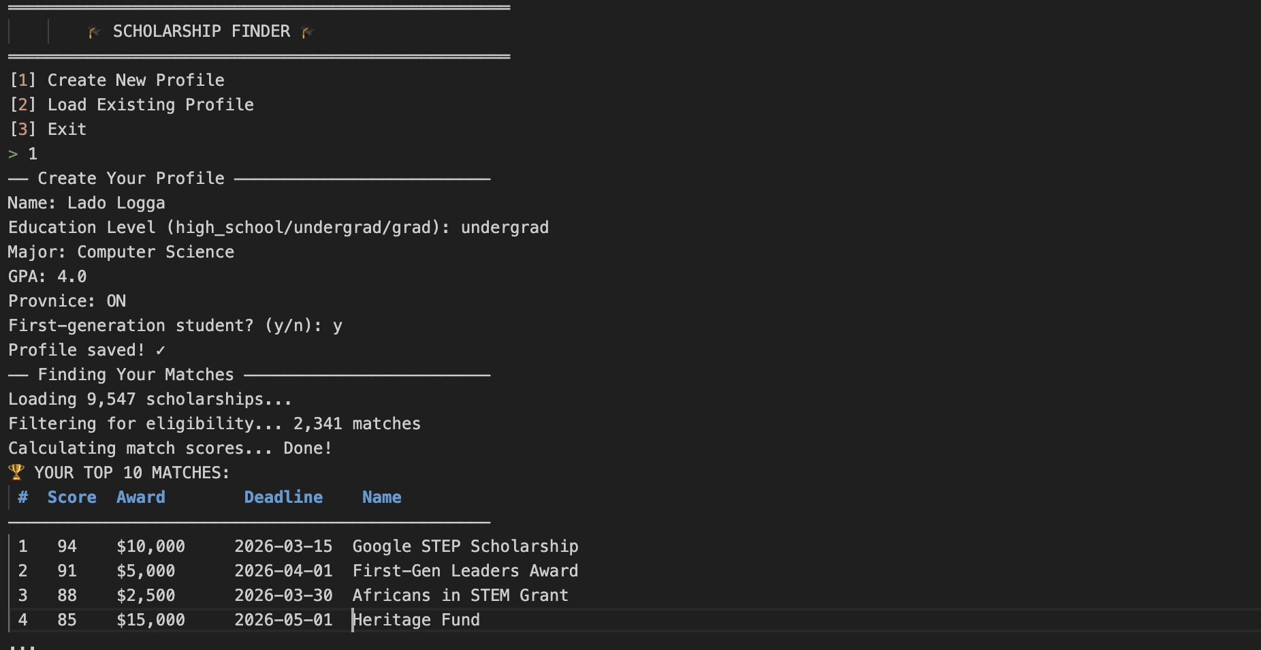
Task: Click the trophy icon beside YOUR TOP 10 MATCHES
Action: (x=16, y=472)
